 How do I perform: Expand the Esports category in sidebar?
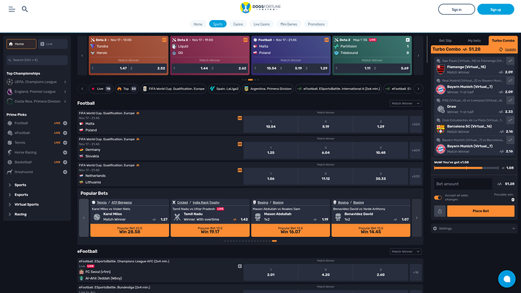(x=22, y=195)
